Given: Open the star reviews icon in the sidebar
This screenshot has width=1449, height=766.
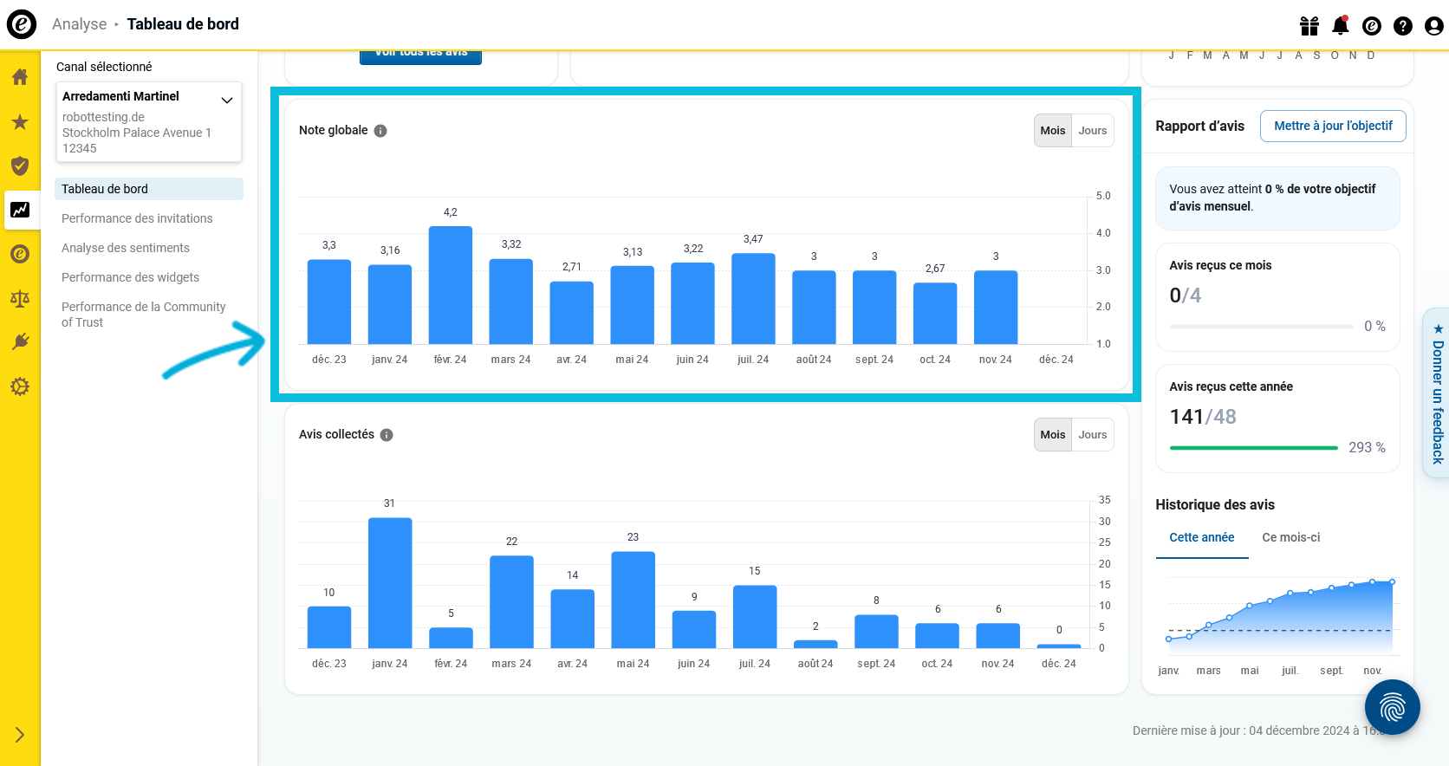Looking at the screenshot, I should [x=20, y=122].
